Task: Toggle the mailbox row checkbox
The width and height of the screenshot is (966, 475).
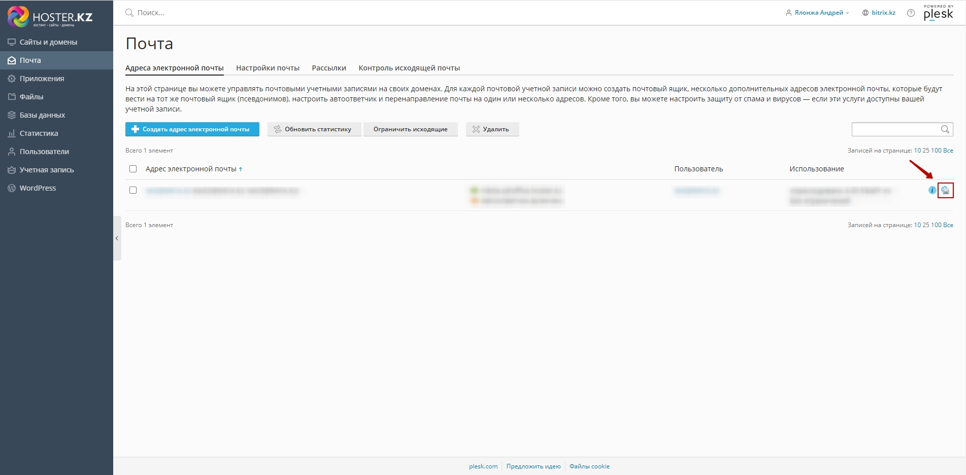Action: coord(133,190)
